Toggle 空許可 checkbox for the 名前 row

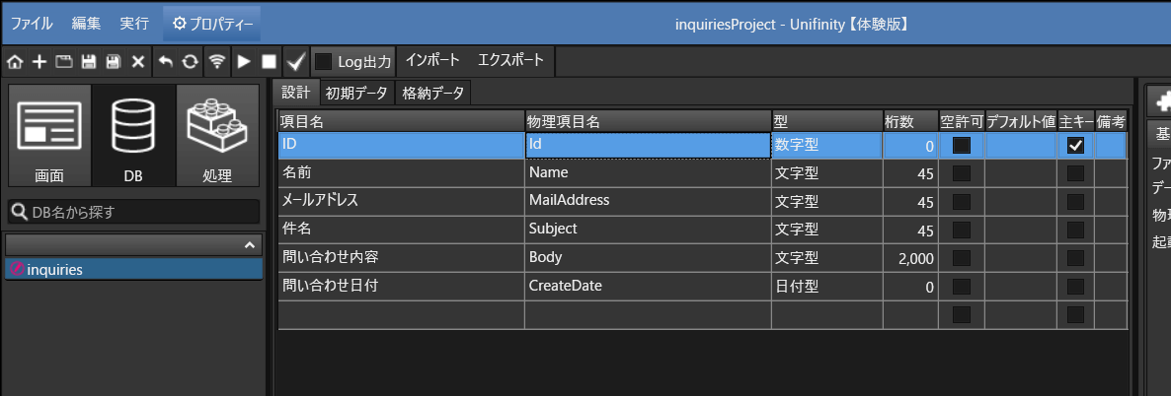tap(961, 173)
